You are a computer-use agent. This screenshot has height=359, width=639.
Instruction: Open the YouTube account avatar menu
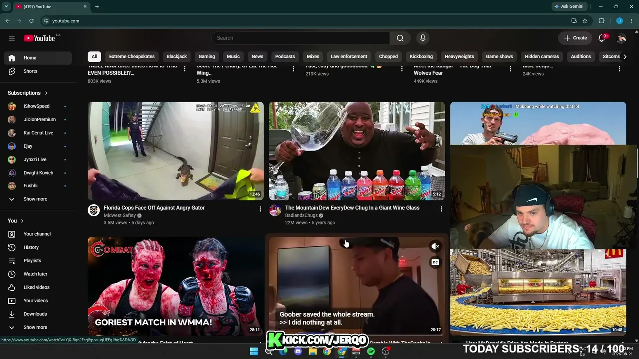click(621, 38)
